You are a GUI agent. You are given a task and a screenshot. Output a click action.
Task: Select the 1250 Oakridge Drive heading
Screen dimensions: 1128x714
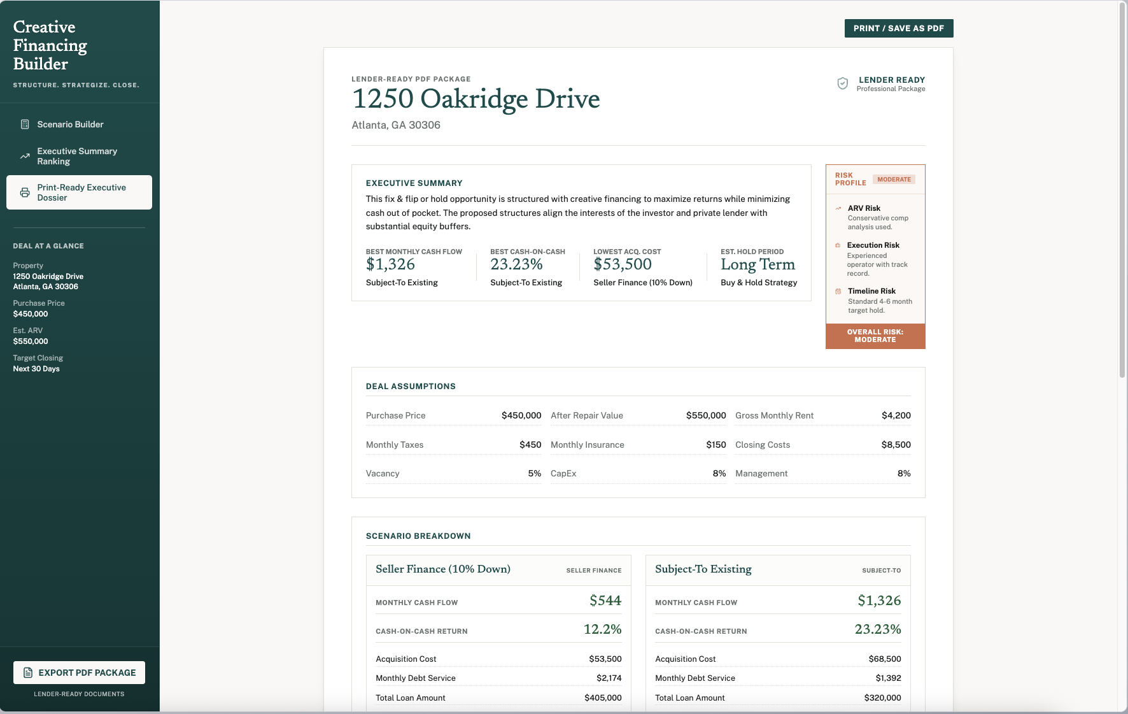[476, 99]
